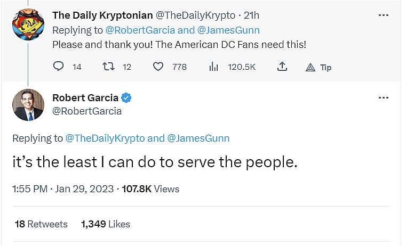Open more options on Daily Kryptonian tweet
This screenshot has height=246, width=406.
(383, 15)
